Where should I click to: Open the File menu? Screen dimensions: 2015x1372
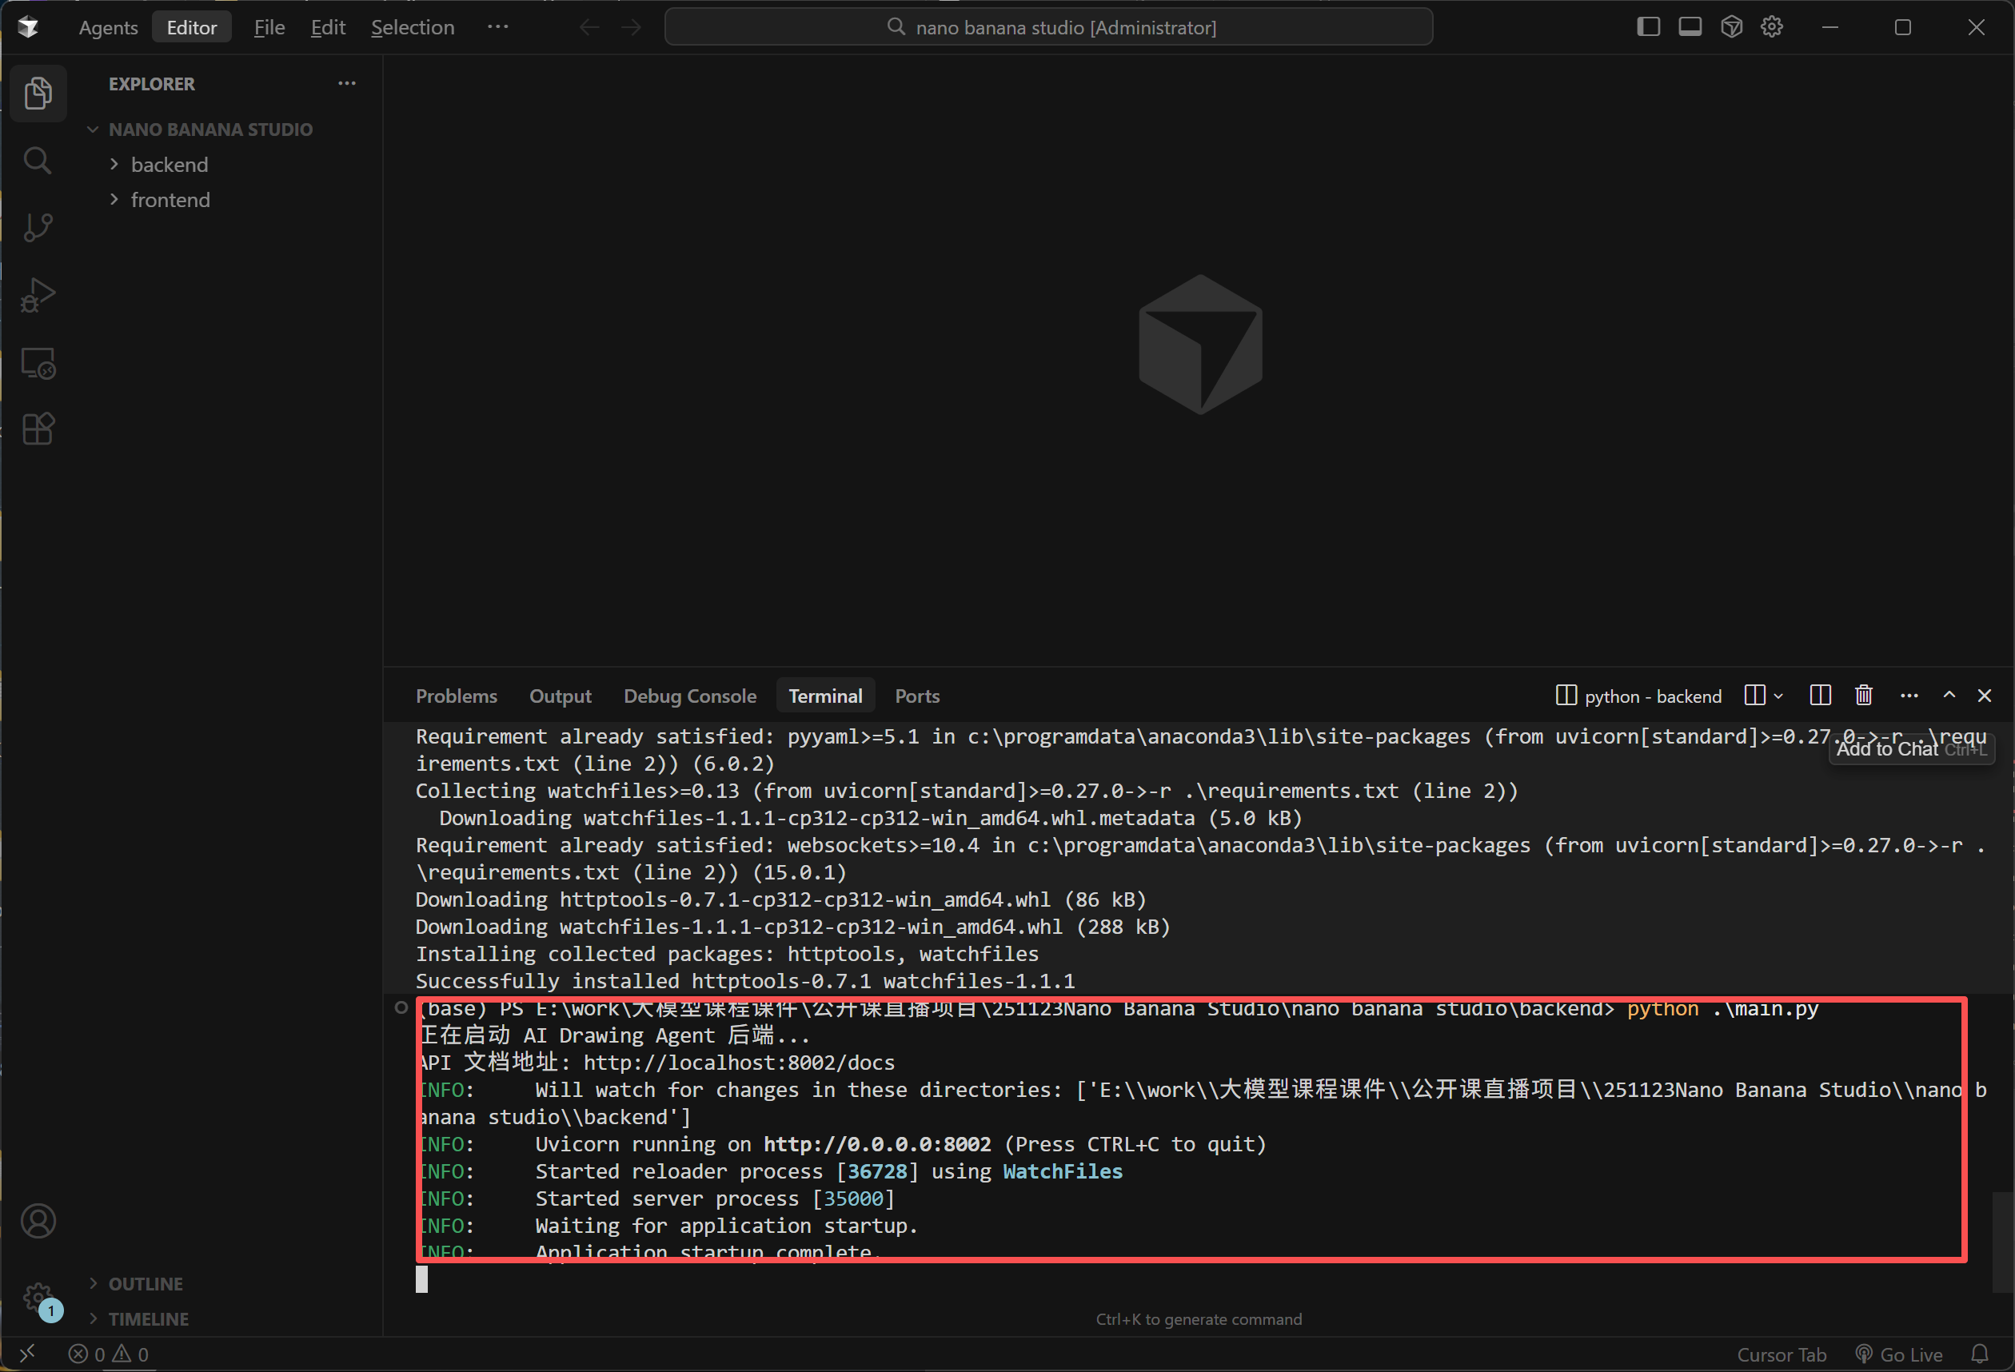click(269, 27)
